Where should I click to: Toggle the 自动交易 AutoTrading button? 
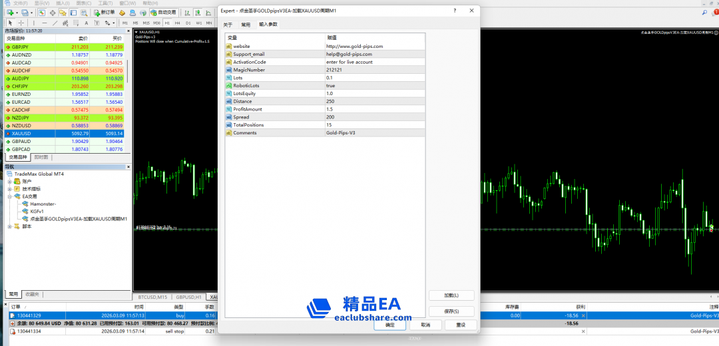pyautogui.click(x=164, y=13)
